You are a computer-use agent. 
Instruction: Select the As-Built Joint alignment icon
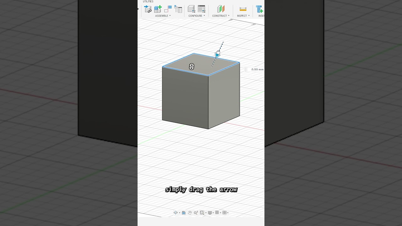(x=168, y=9)
